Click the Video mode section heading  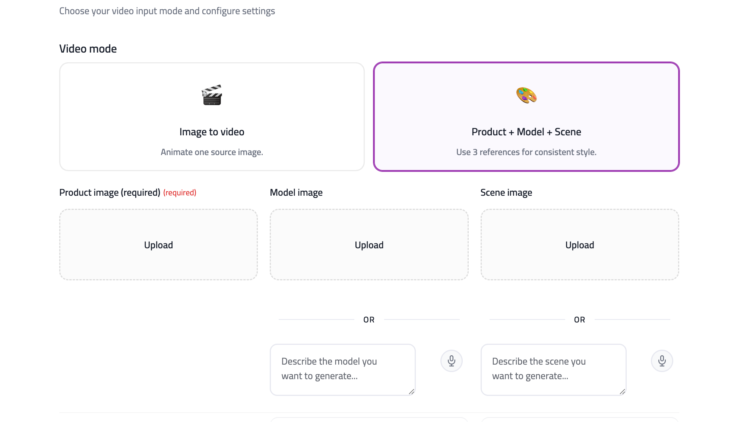click(88, 48)
